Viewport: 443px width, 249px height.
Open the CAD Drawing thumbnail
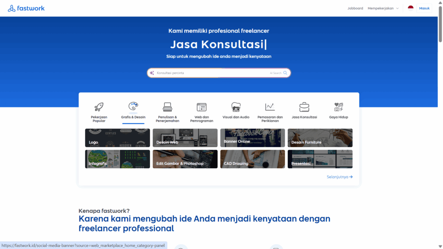[252, 159]
